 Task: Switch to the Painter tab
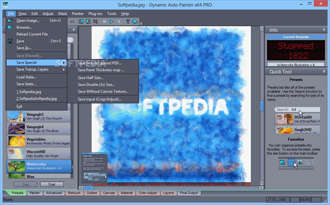[x=35, y=193]
